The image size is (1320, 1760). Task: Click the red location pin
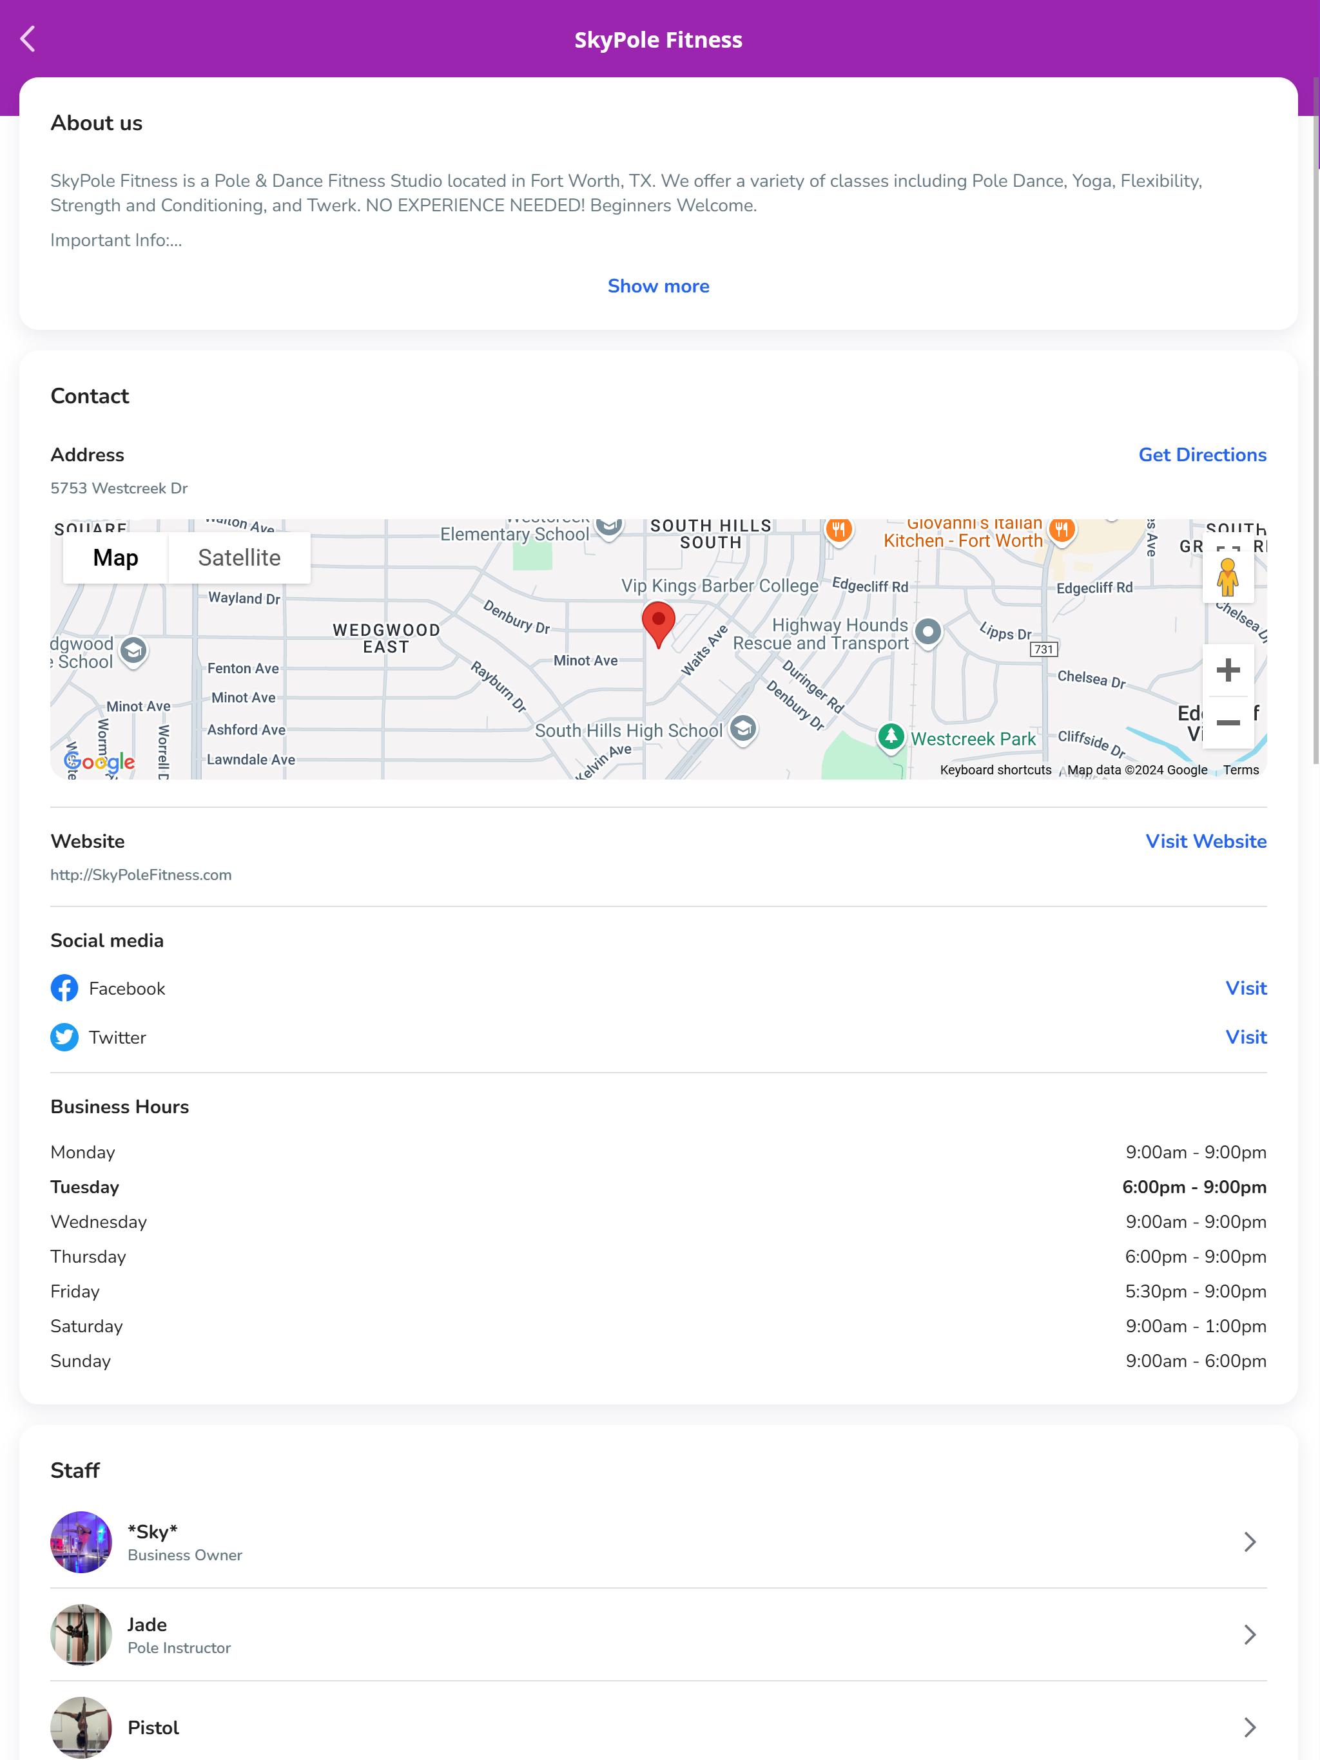point(659,624)
